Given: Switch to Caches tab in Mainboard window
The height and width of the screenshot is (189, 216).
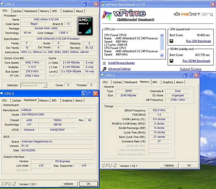Looking at the screenshot, I should click(16, 101).
